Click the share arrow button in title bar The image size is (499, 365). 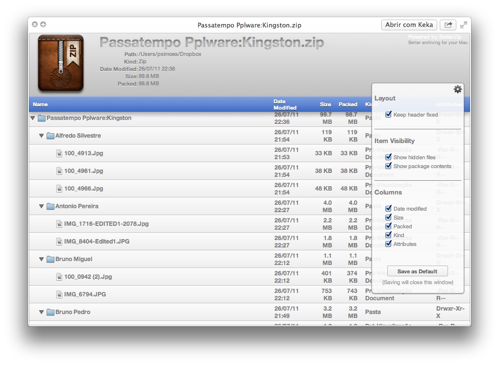tap(448, 25)
